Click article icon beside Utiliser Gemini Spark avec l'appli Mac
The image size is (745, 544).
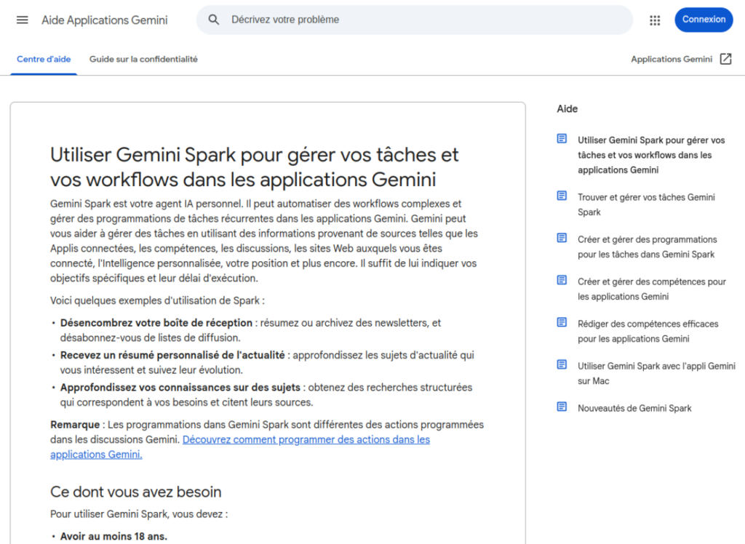pyautogui.click(x=562, y=365)
